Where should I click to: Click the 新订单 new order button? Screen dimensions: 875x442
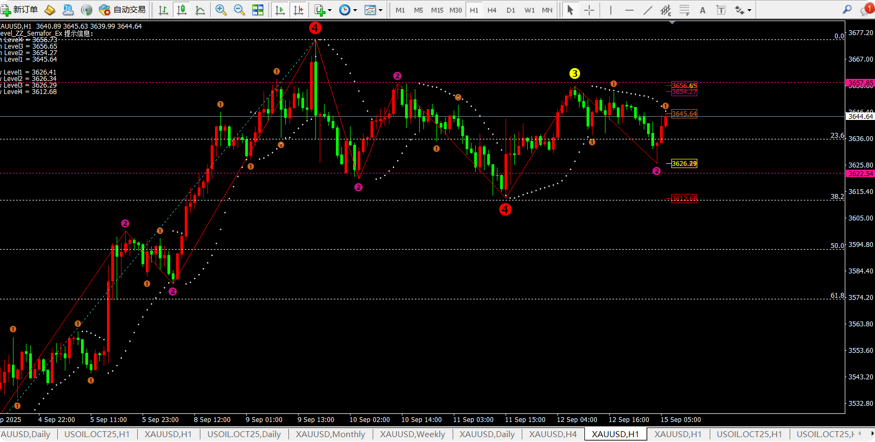coord(19,10)
